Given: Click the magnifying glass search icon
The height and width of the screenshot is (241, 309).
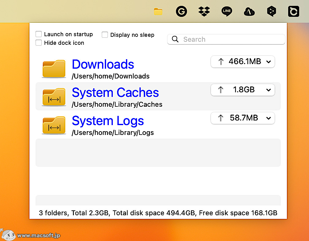Looking at the screenshot, I should pyautogui.click(x=175, y=39).
